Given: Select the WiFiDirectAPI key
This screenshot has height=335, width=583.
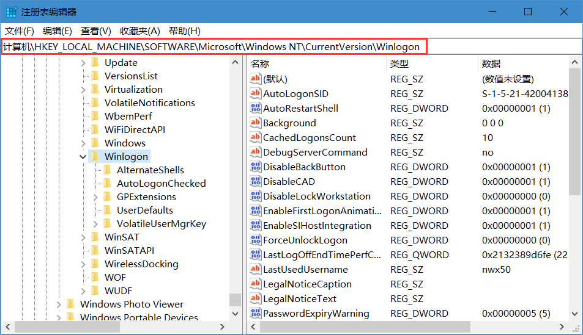Looking at the screenshot, I should (135, 130).
